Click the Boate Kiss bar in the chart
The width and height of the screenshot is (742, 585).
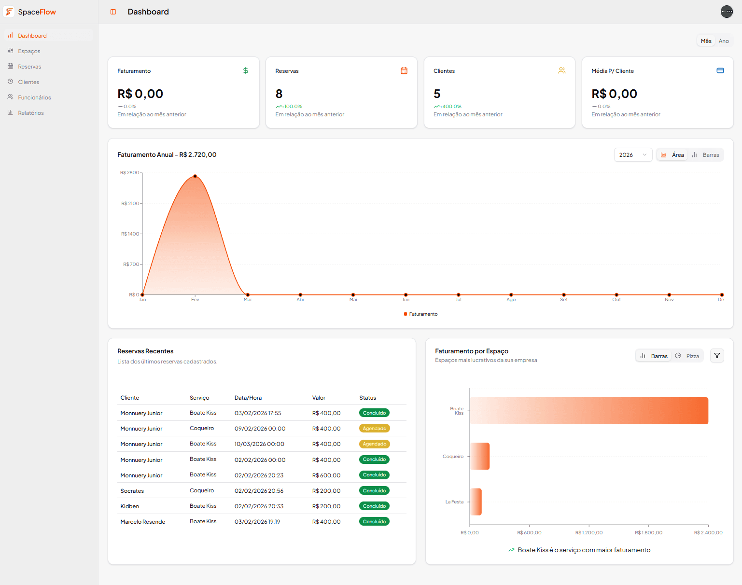coord(589,411)
